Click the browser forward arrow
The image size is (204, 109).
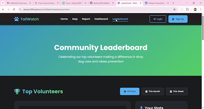click(8, 9)
